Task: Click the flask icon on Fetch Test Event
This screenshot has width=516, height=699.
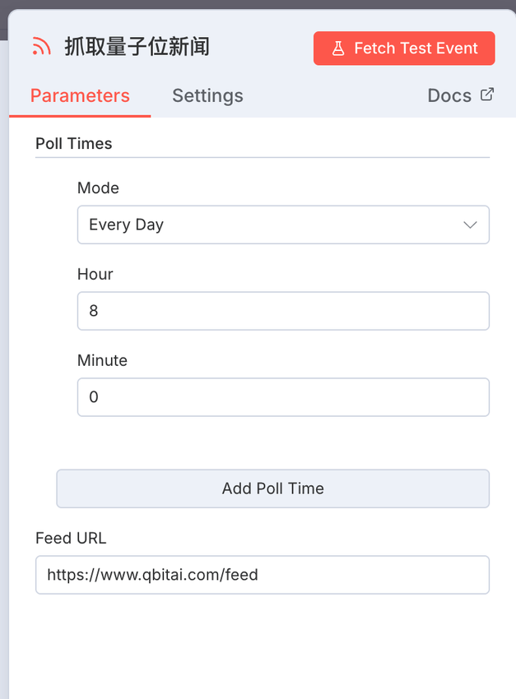Action: point(338,49)
